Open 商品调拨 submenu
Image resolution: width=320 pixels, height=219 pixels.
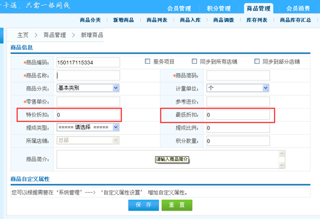pos(224,20)
